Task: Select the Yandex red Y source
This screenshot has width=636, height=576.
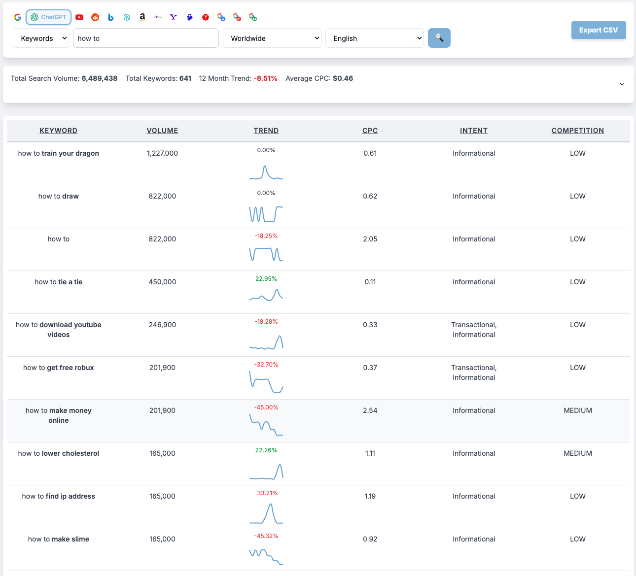Action: pos(205,17)
